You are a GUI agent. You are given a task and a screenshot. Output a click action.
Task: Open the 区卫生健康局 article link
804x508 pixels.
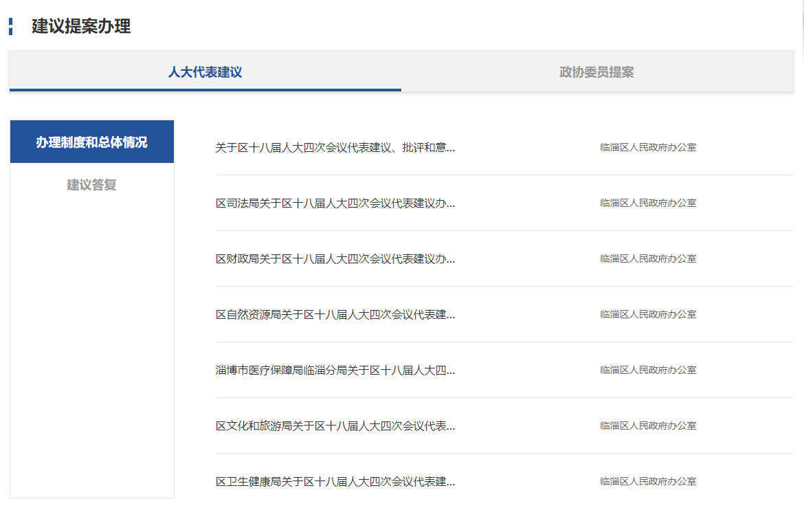pyautogui.click(x=335, y=481)
